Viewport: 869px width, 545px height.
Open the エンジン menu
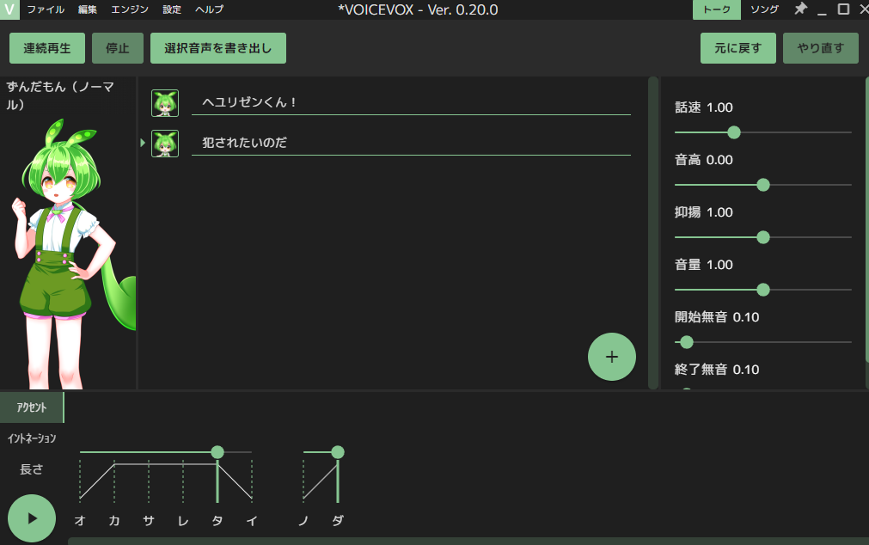130,9
